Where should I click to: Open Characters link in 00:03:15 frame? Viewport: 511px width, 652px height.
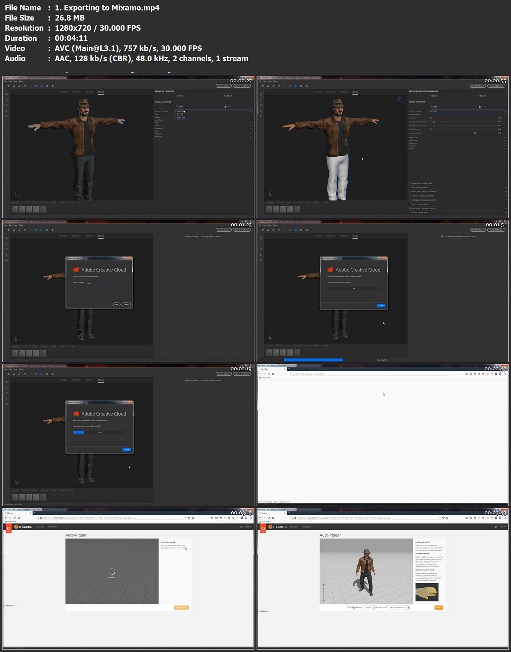click(40, 527)
